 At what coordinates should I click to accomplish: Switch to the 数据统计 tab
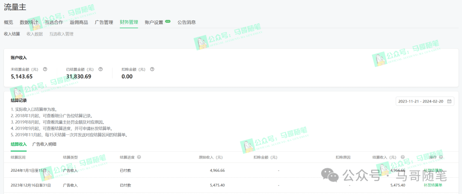click(29, 22)
